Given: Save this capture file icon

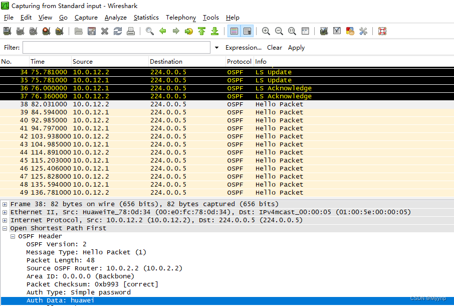Looking at the screenshot, I should (92, 31).
